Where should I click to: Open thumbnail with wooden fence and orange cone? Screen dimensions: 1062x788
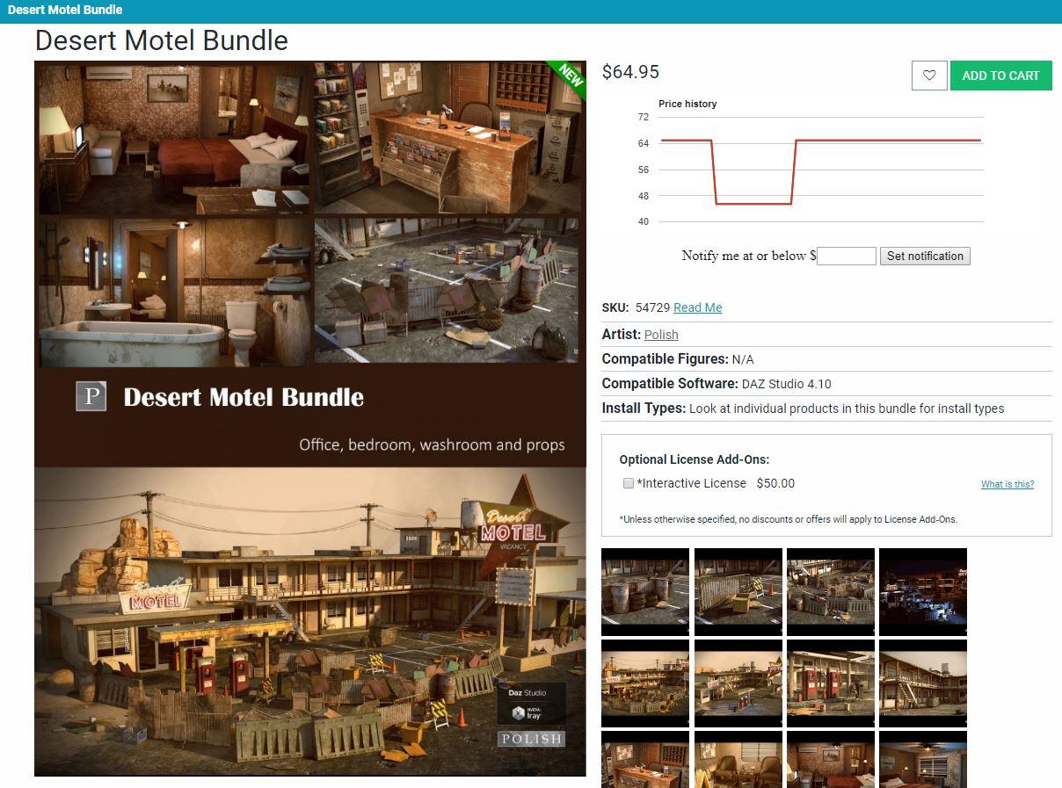tap(738, 592)
